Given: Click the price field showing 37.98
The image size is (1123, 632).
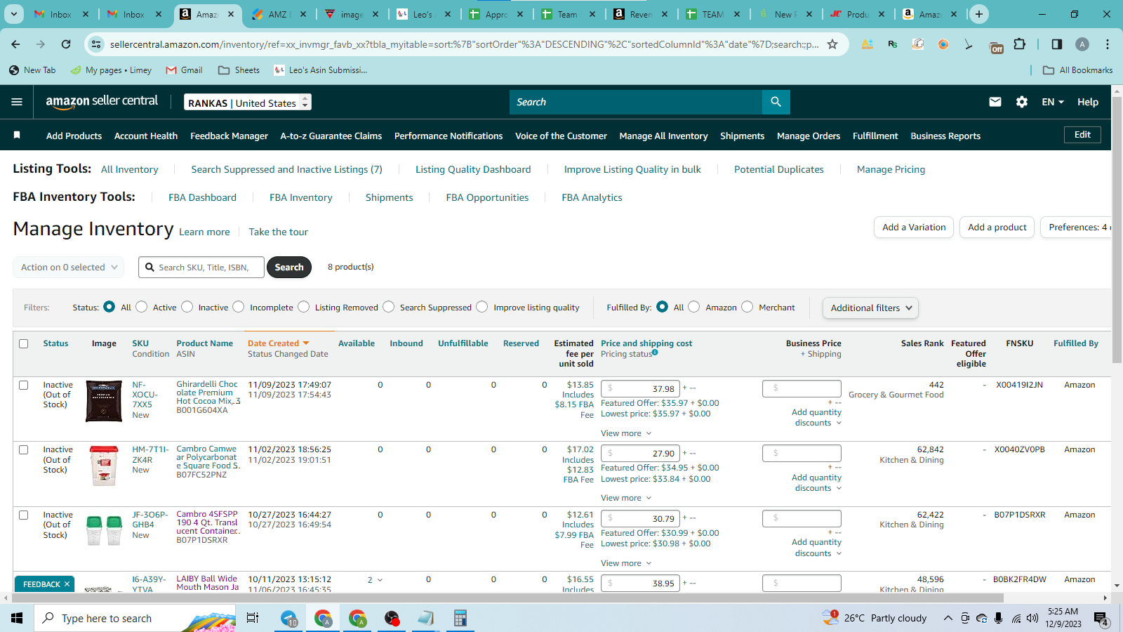Looking at the screenshot, I should (x=640, y=388).
